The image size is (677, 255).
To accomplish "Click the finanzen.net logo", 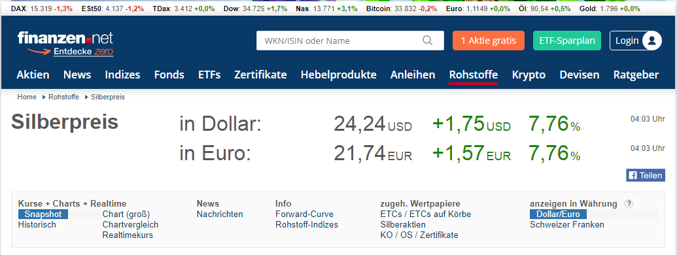I will pos(65,38).
